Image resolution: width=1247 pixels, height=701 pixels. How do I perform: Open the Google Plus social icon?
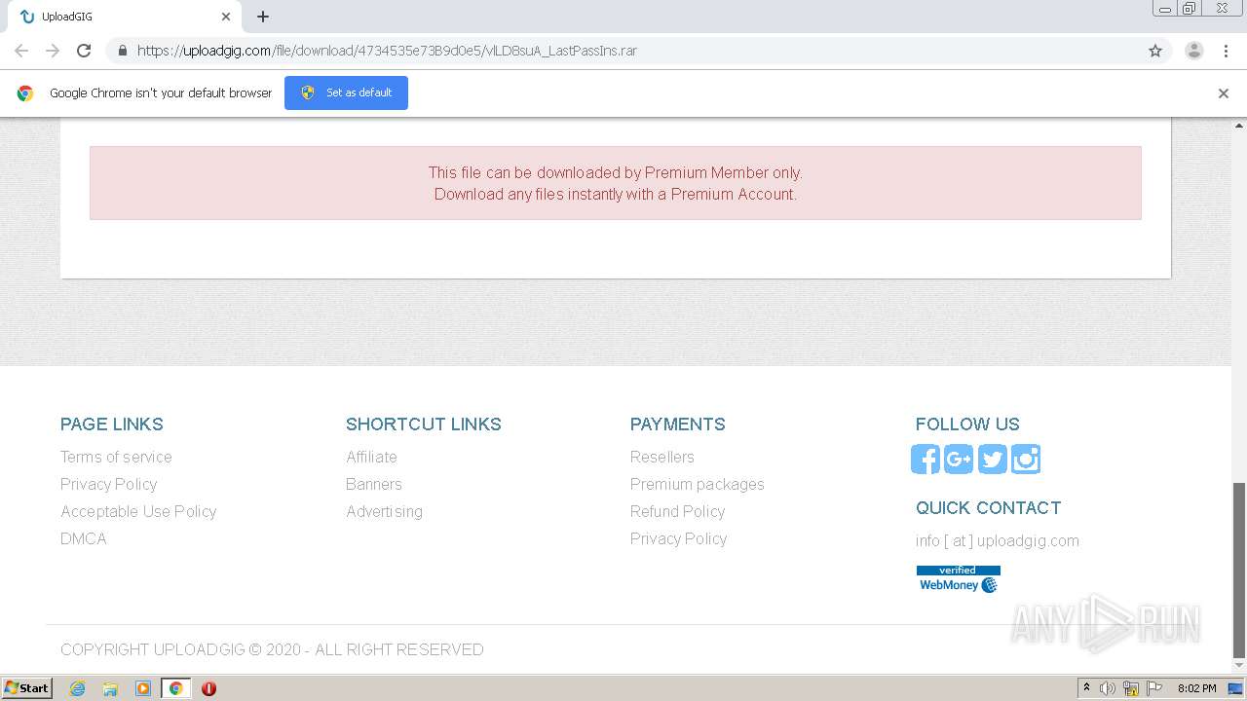click(959, 459)
